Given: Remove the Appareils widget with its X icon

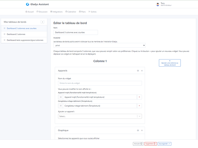Looking at the screenshot, I should (x=142, y=71).
